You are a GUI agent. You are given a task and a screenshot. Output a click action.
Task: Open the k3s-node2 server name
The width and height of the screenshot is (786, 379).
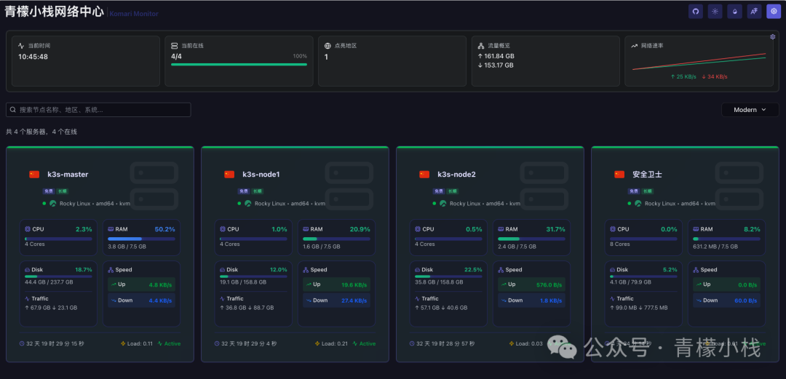click(x=456, y=175)
